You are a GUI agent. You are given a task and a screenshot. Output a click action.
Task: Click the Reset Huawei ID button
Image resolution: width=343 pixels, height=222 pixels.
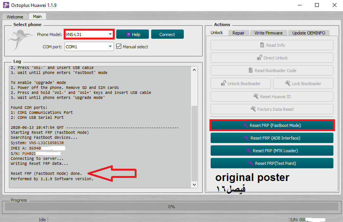pyautogui.click(x=272, y=96)
